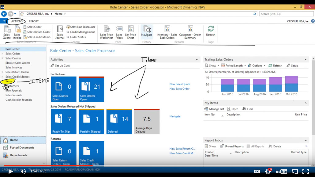
Task: Click Find in the My Items toolbar
Action: pyautogui.click(x=248, y=109)
